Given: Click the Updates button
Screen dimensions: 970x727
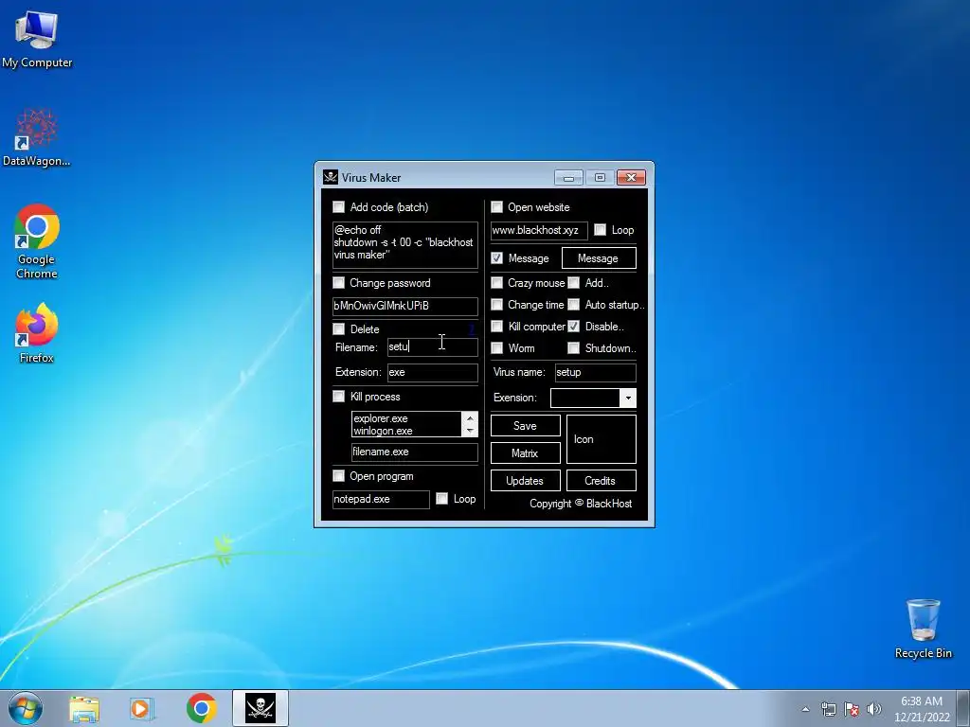Looking at the screenshot, I should pos(525,481).
